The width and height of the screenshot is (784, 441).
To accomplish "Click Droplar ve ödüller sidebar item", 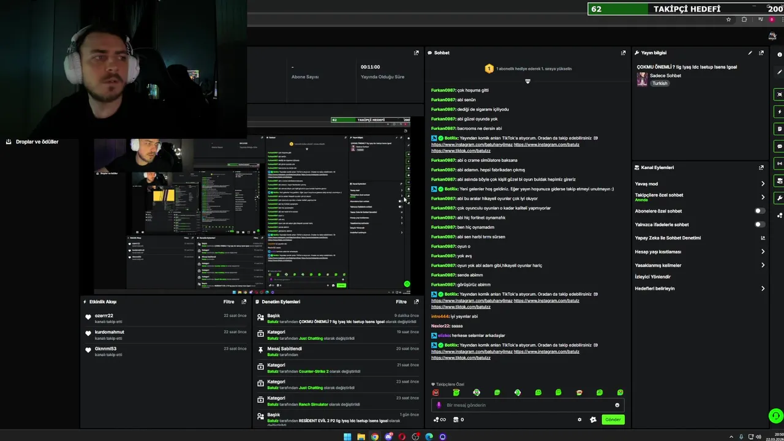I will 32,141.
